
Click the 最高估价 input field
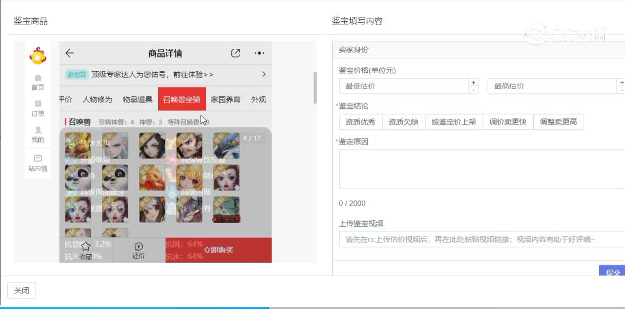tap(552, 86)
